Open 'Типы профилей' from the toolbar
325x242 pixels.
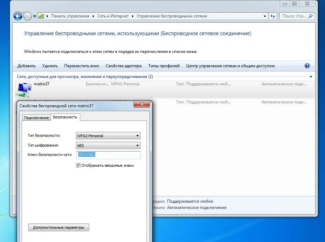point(164,66)
